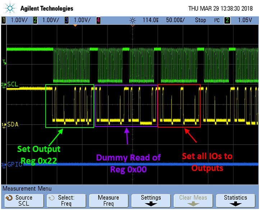Select the channel 2 indicator badge
The height and width of the screenshot is (210, 260).
[x=35, y=20]
